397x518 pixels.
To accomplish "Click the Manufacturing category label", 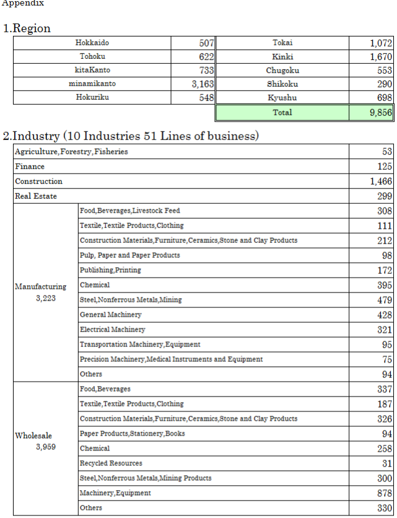I will coord(41,286).
